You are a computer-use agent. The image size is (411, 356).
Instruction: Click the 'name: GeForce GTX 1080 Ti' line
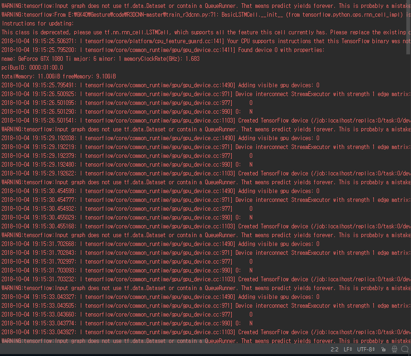[x=100, y=58]
